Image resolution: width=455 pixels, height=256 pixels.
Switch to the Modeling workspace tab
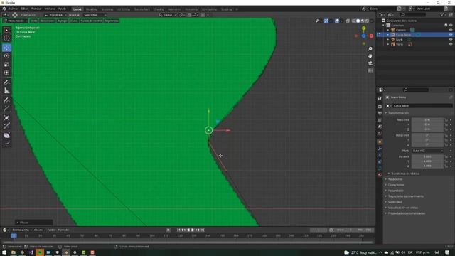pyautogui.click(x=92, y=9)
